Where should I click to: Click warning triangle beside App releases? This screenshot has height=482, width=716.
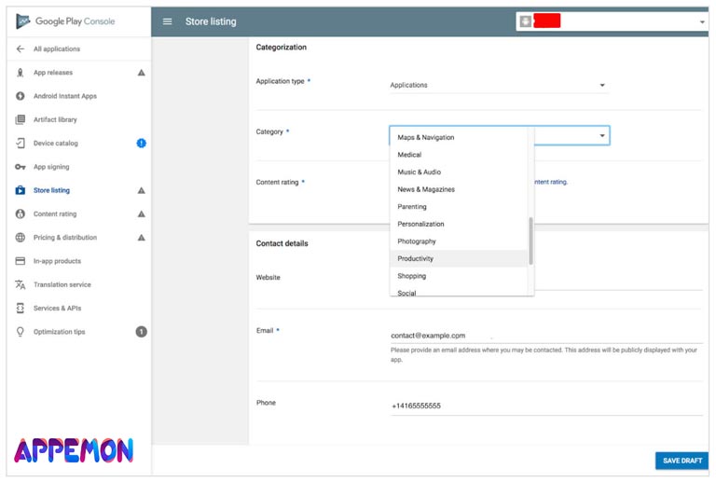coord(142,73)
